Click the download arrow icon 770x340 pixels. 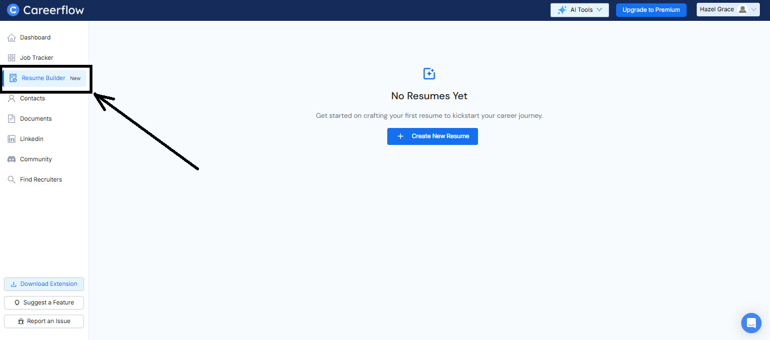point(14,284)
